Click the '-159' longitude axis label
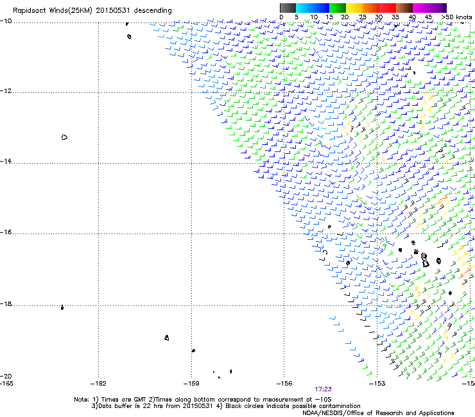 191,384
